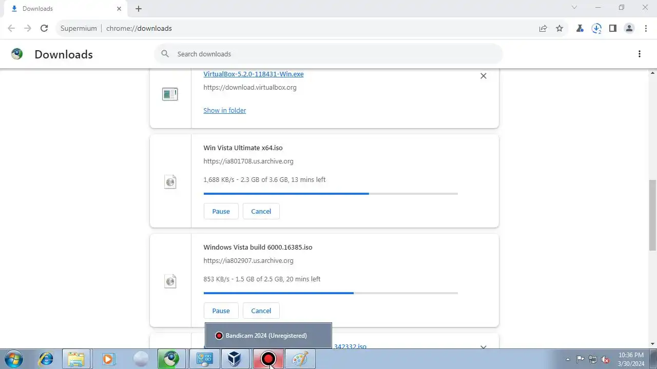Open the VirtualBox-5.2.0-118431-Win.exe link
Screen dimensions: 657x369
click(x=254, y=74)
